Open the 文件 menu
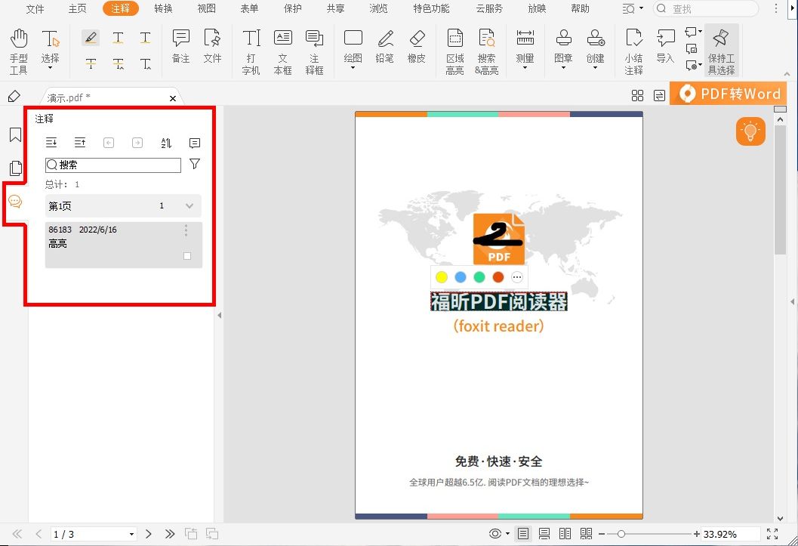This screenshot has width=798, height=546. [x=35, y=9]
